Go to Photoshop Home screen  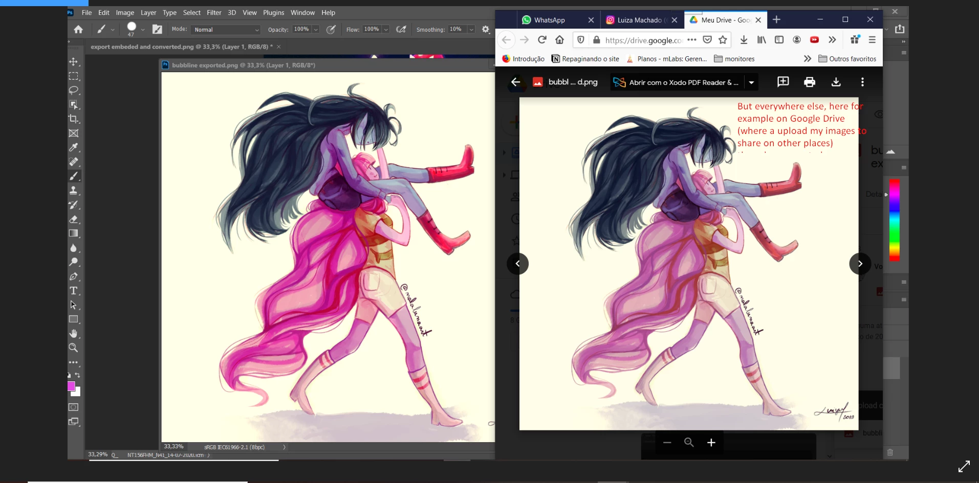click(78, 30)
